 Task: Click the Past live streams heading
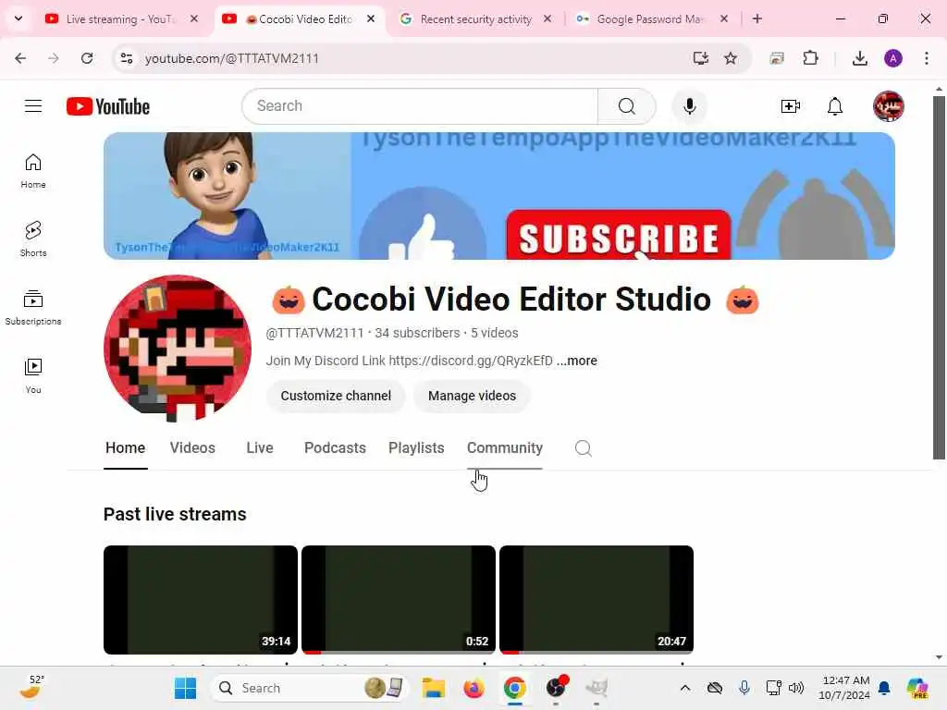pyautogui.click(x=175, y=514)
